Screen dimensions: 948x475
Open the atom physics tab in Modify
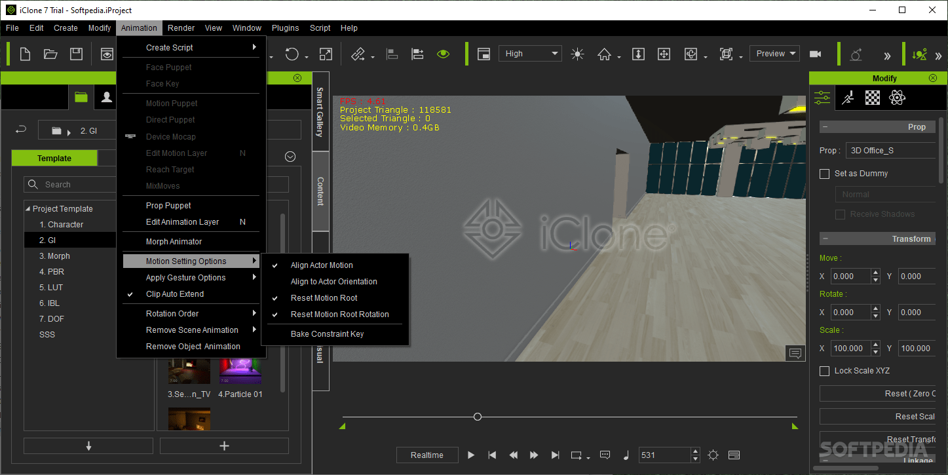[x=897, y=98]
